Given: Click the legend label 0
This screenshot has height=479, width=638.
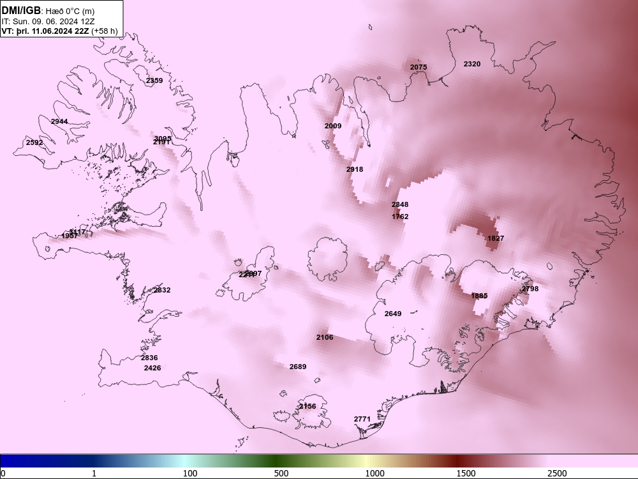Looking at the screenshot, I should 3,473.
